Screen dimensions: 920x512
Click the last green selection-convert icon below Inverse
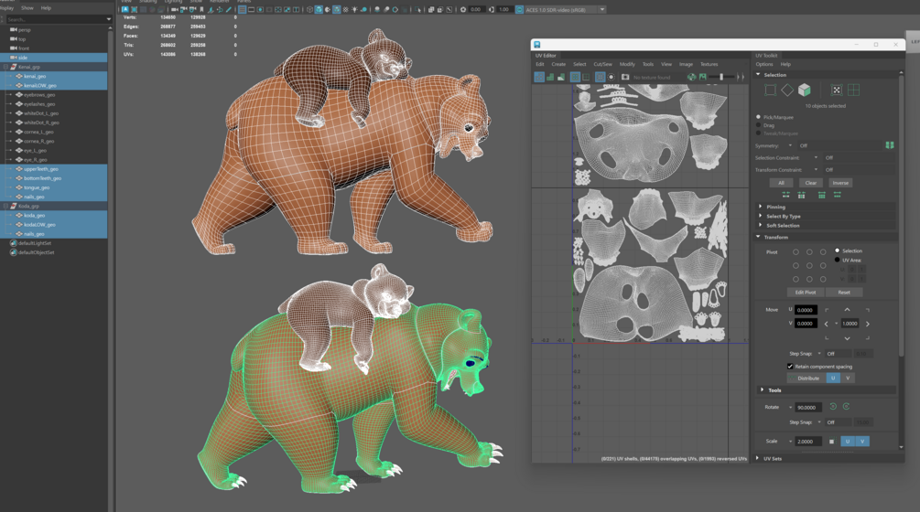coord(838,195)
